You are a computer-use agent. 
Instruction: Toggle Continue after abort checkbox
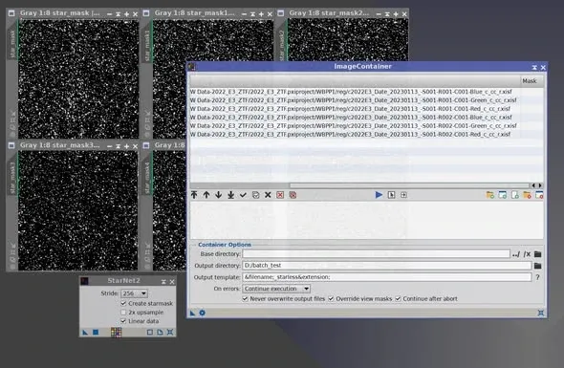click(398, 299)
